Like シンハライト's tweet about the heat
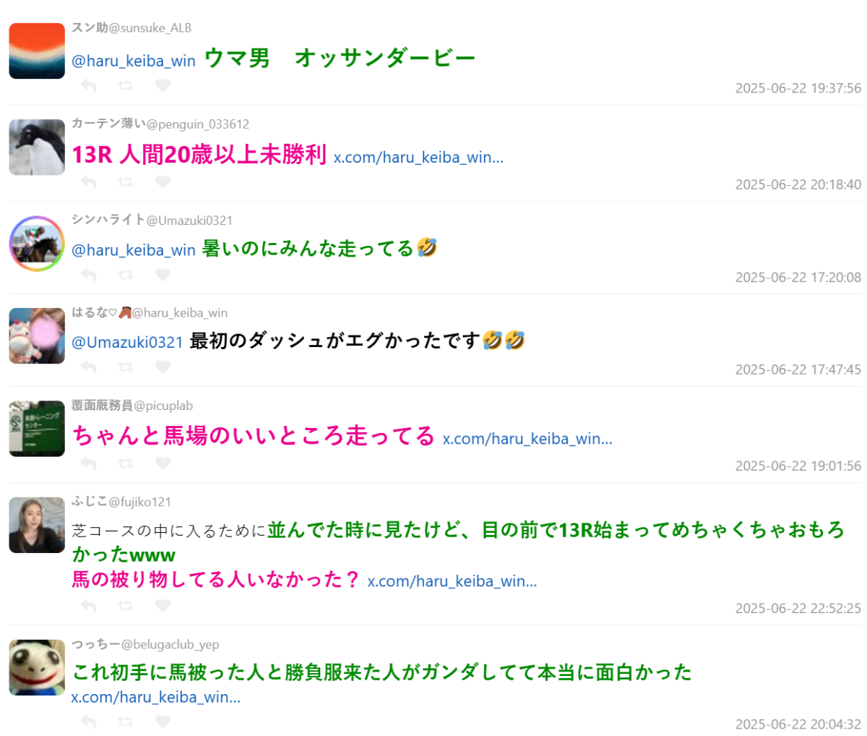Screen dimensions: 867x736 click(x=163, y=275)
